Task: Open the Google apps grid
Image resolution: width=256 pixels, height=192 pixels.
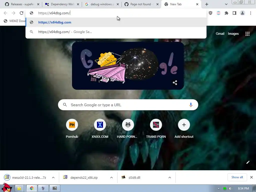Action: [x=247, y=34]
